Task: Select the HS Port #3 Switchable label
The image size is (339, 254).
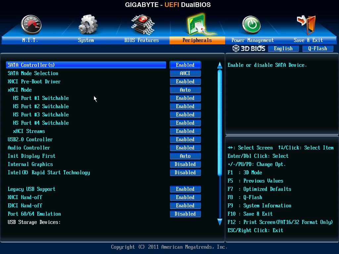Action: [x=41, y=114]
